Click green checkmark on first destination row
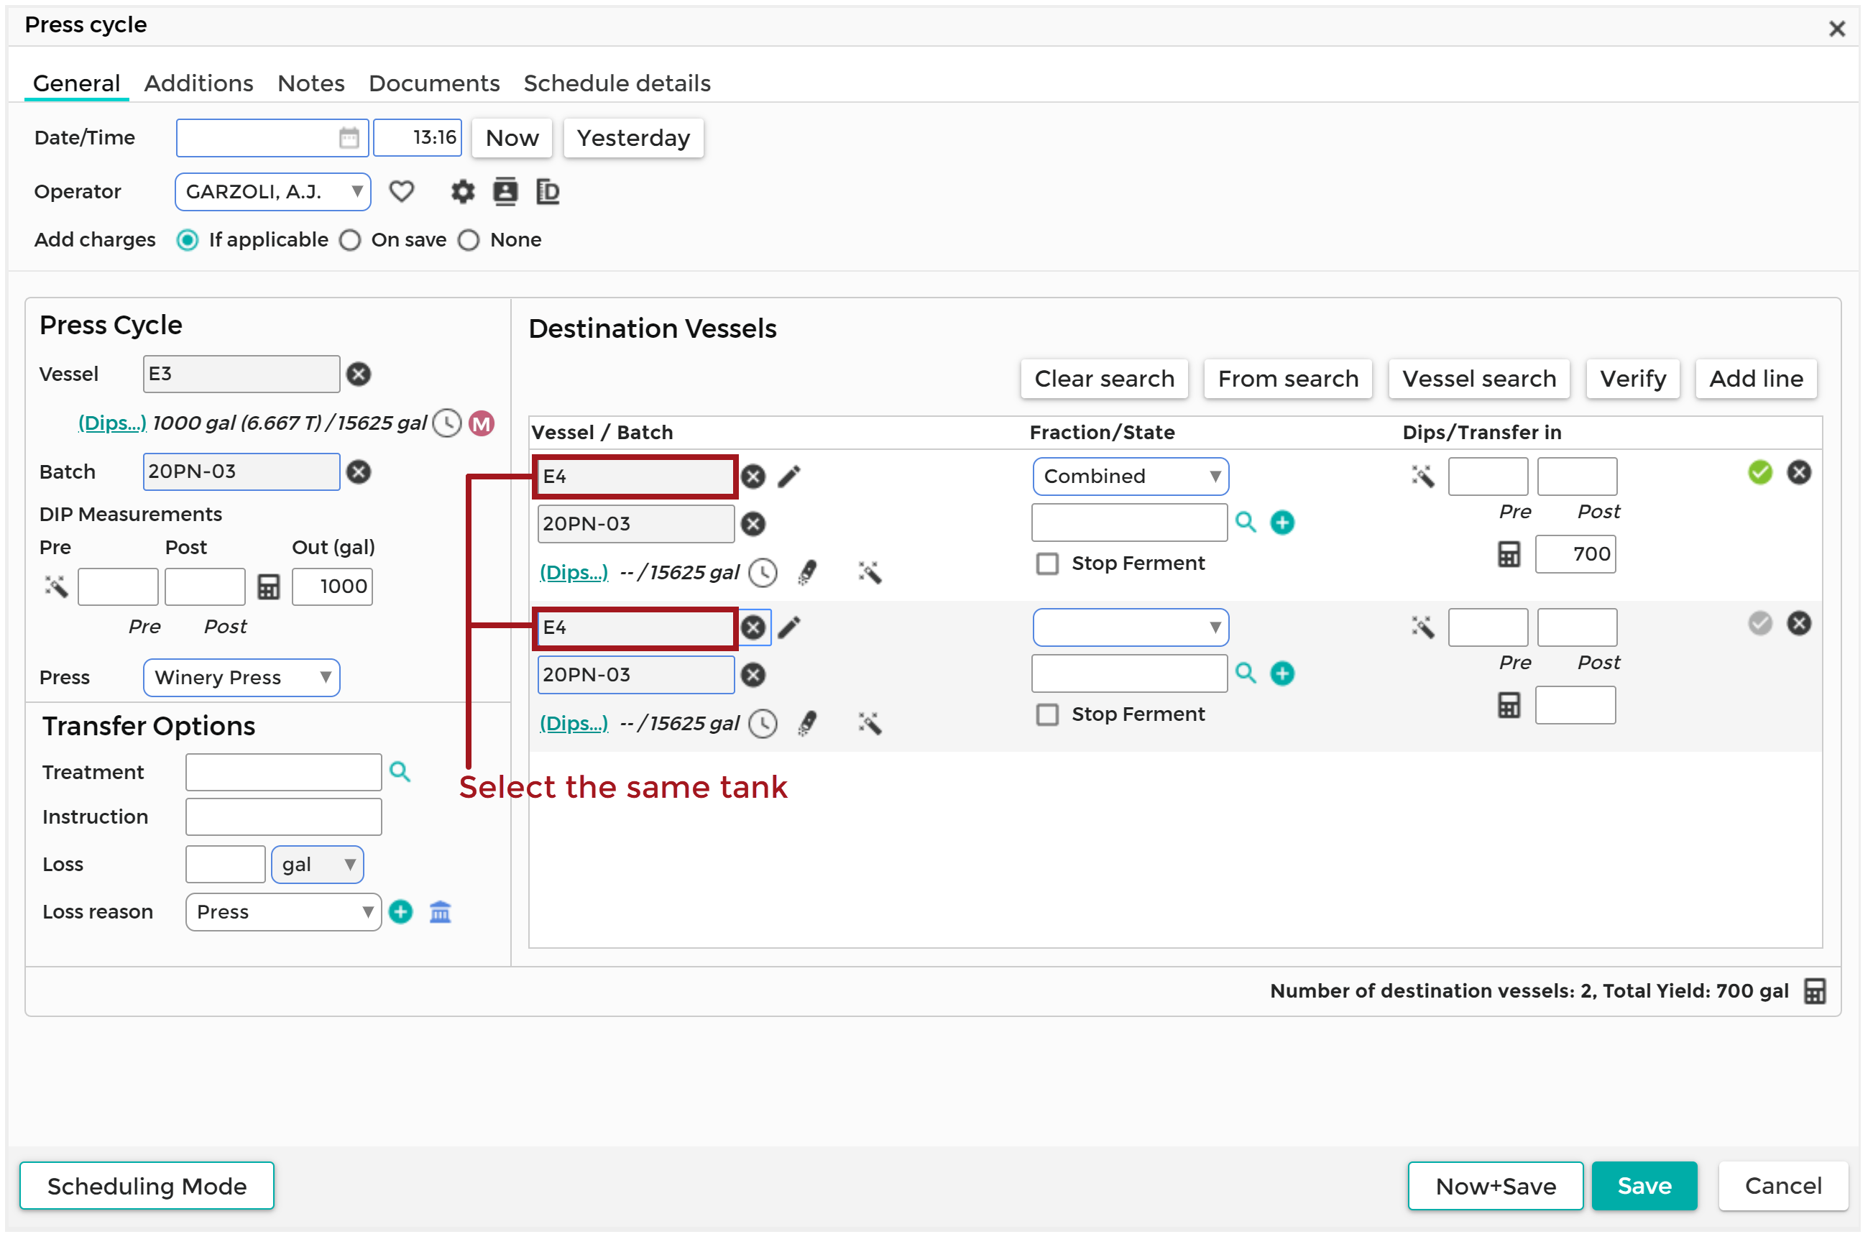The height and width of the screenshot is (1247, 1873). (x=1760, y=472)
